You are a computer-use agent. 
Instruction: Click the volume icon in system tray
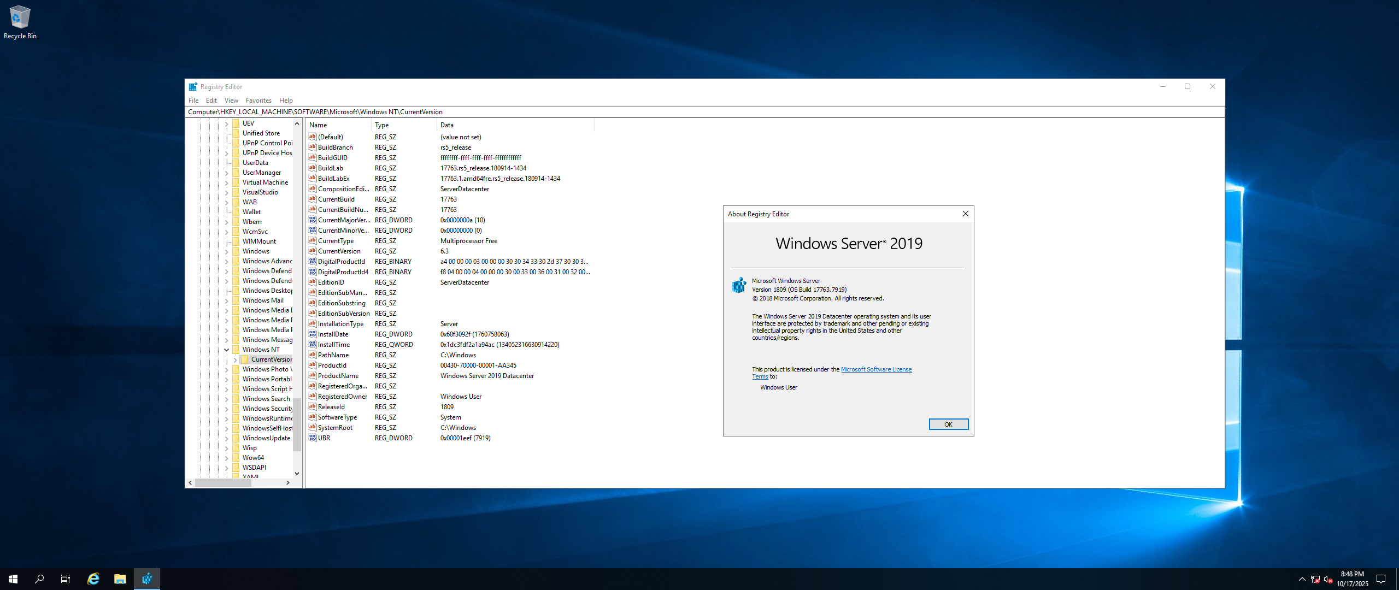(x=1328, y=579)
